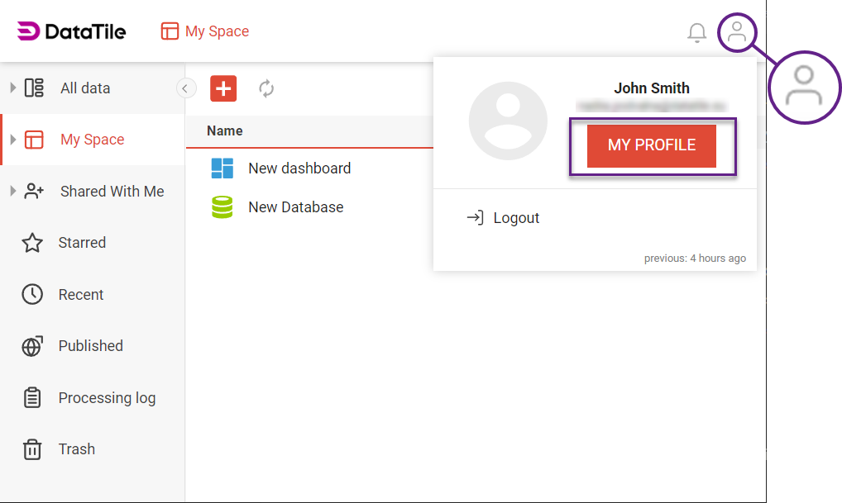This screenshot has height=503, width=842.
Task: Collapse the sidebar with the chevron button
Action: coord(185,88)
